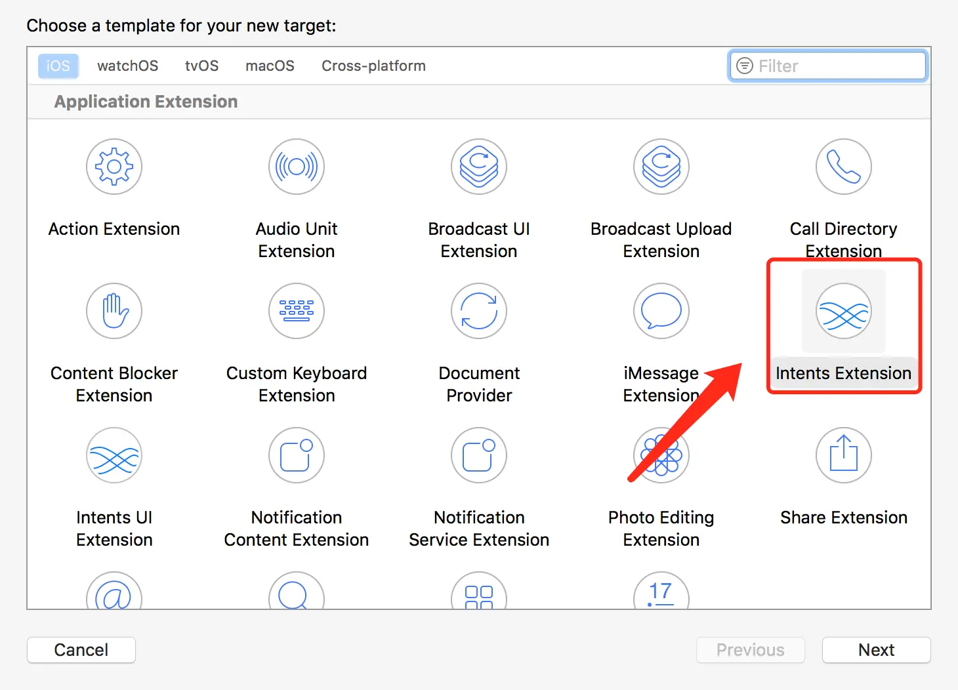Click the Intents UI Extension label

[x=114, y=529]
